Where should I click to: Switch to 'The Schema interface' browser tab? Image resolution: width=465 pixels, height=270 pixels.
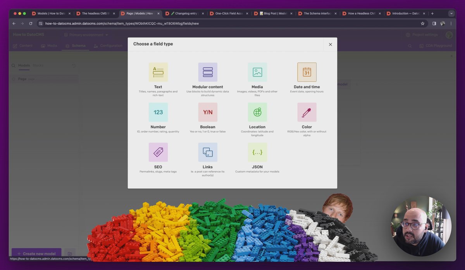pos(317,13)
